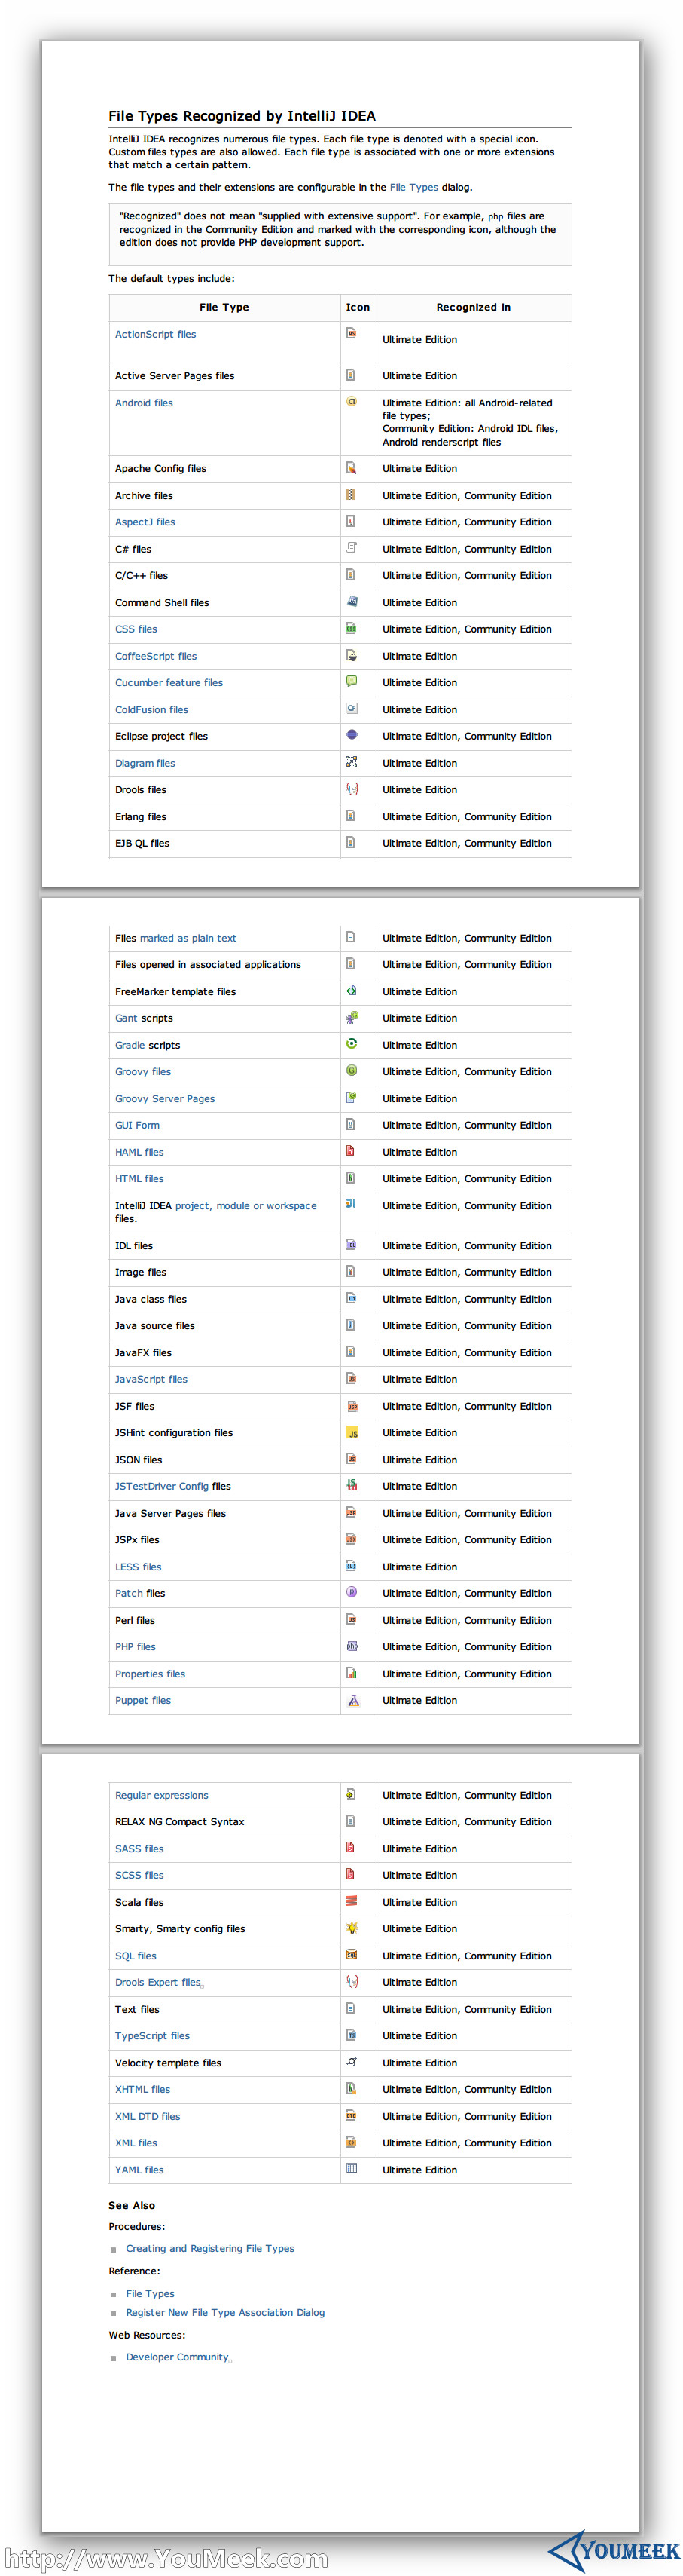Open Creating and Registering File Types

(209, 2248)
